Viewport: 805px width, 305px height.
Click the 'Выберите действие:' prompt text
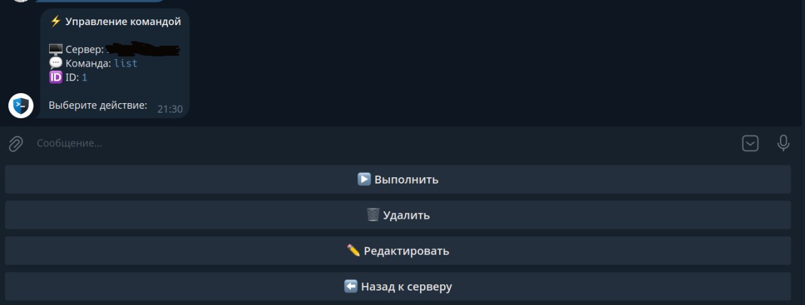(x=97, y=105)
